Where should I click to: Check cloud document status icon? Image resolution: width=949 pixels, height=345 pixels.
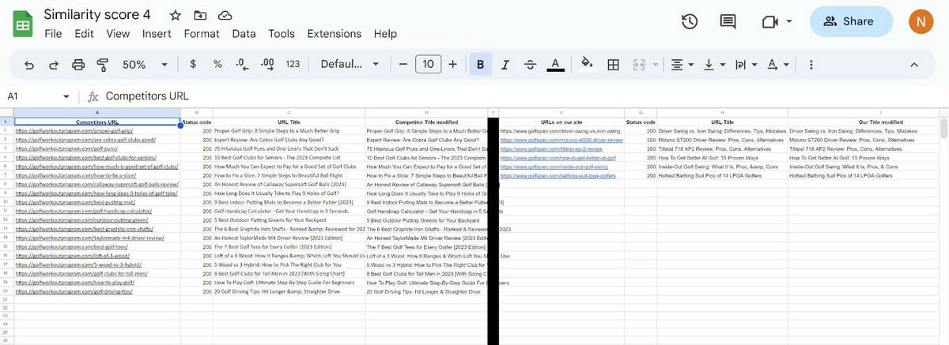[x=225, y=16]
